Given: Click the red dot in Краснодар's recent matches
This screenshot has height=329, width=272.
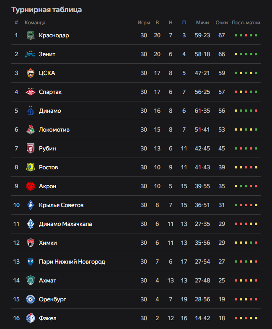Looking at the screenshot, I should click(x=246, y=35).
